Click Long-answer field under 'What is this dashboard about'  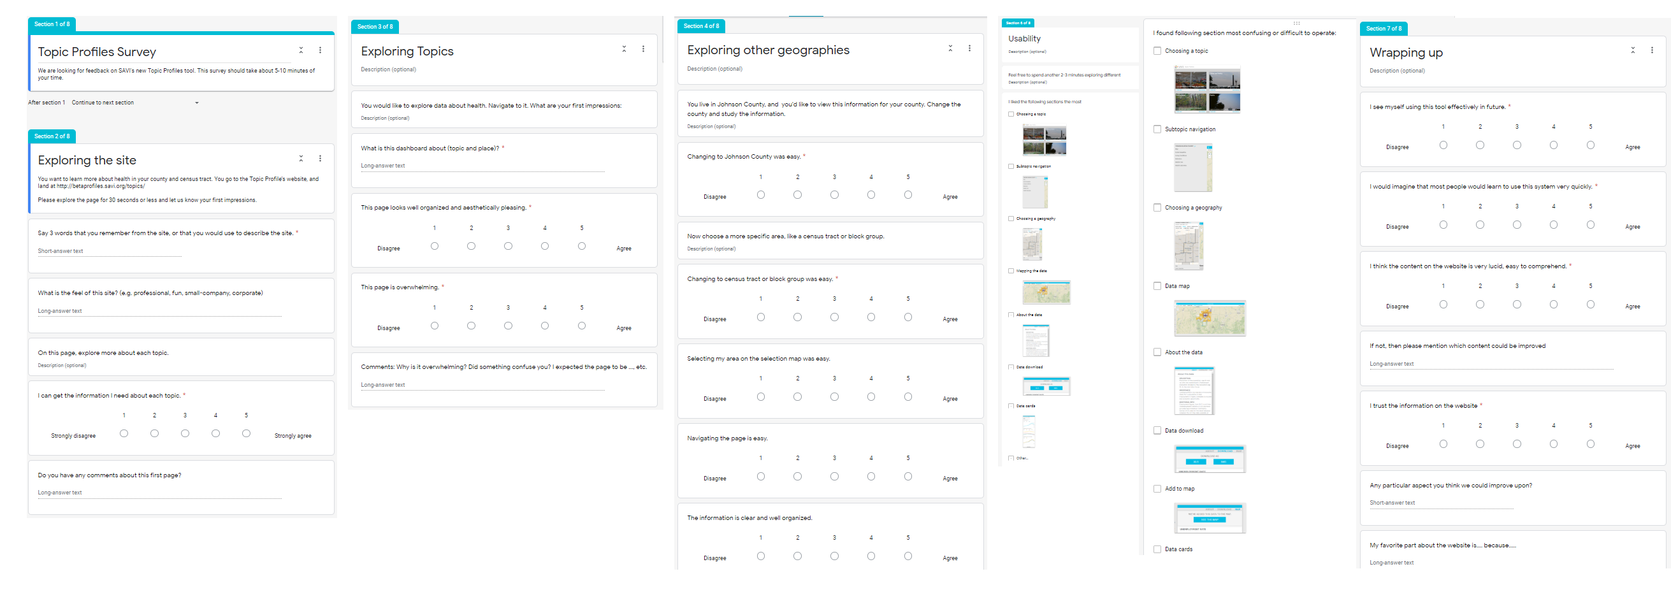click(x=482, y=166)
